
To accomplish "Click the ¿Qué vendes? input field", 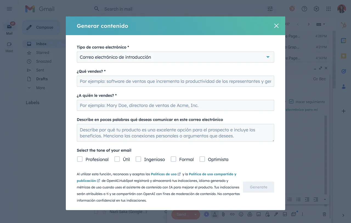I will 175,81.
